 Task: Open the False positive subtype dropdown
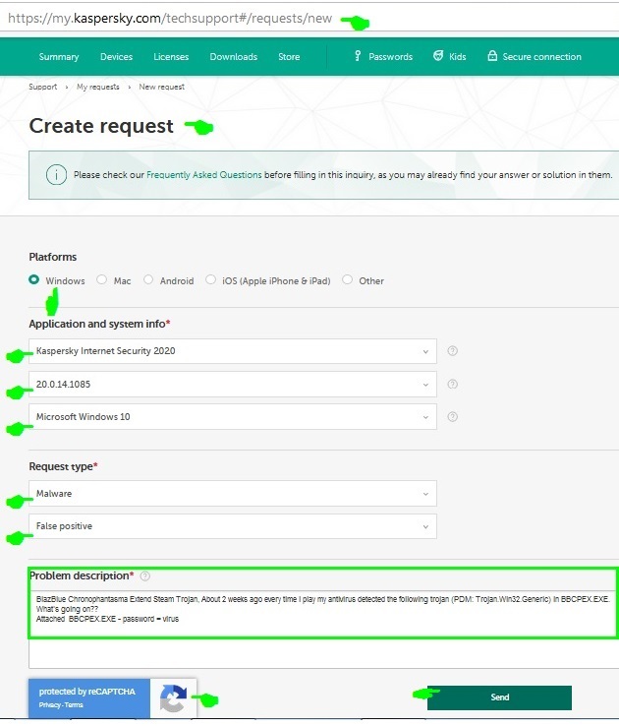pos(233,526)
